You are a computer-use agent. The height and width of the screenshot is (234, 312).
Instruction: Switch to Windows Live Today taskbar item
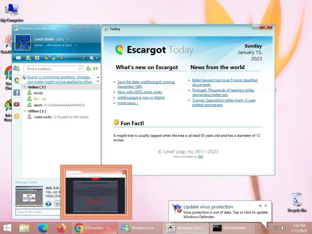pos(186,228)
